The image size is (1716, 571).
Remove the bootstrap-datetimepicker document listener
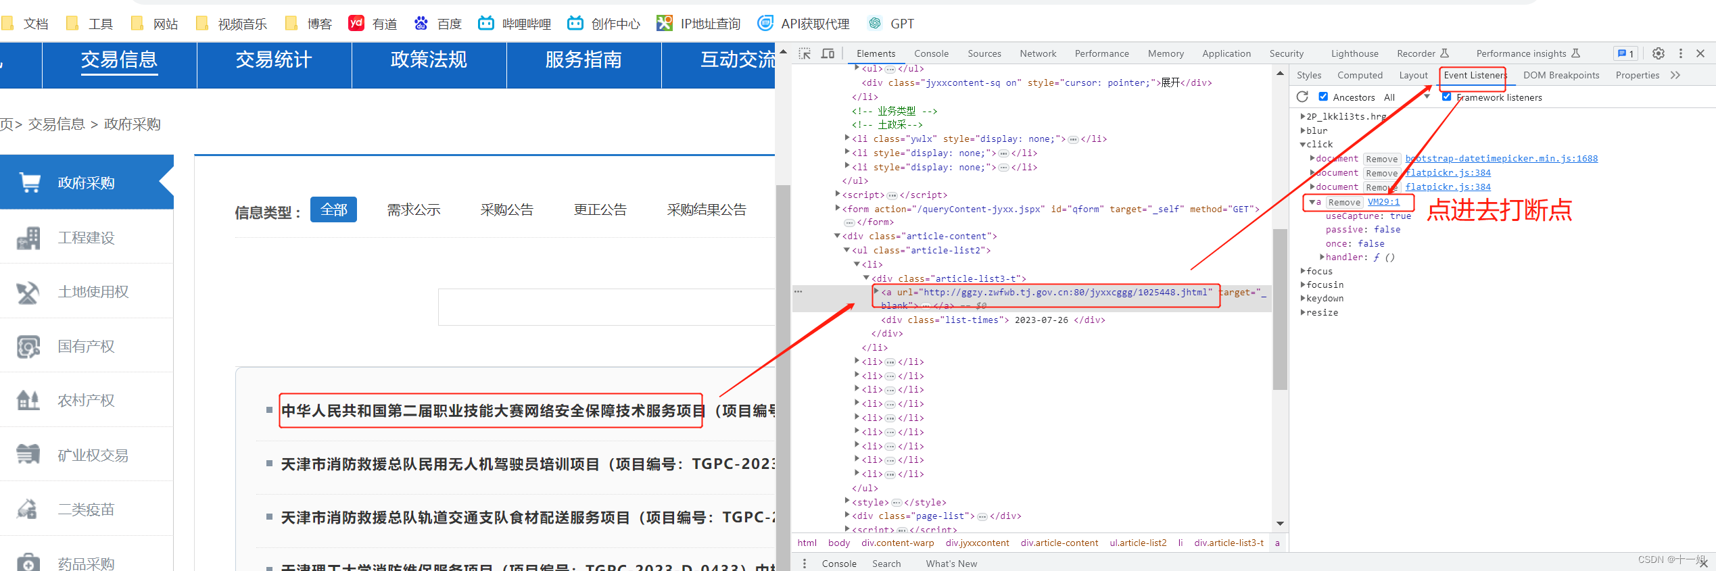click(1381, 159)
